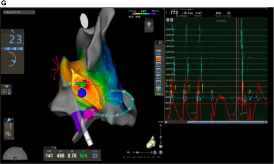Open the 1-Map dropdown selector
Screen dimensions: 274x164
(18, 12)
